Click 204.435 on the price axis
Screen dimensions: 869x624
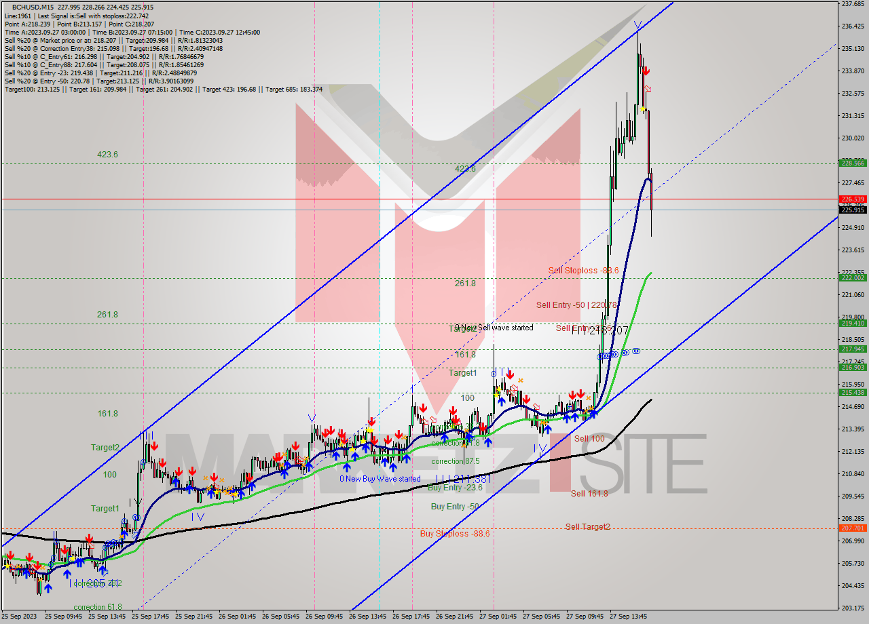(853, 586)
